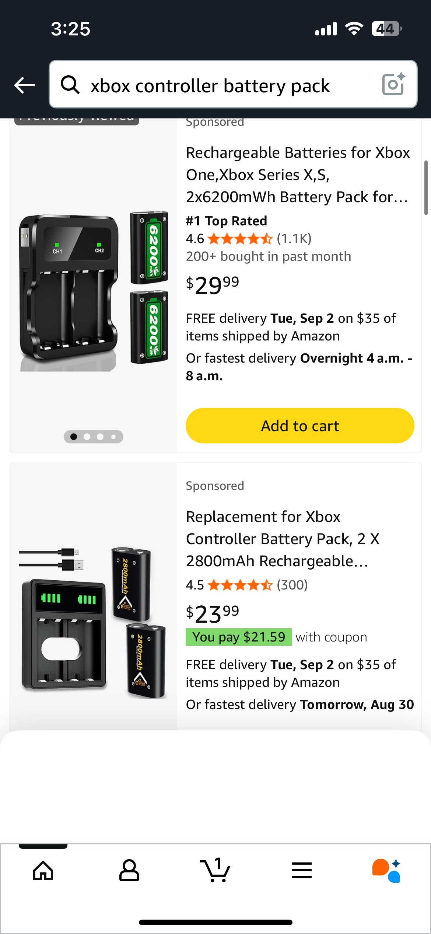Tap the search magnifier icon
The width and height of the screenshot is (431, 934).
70,85
